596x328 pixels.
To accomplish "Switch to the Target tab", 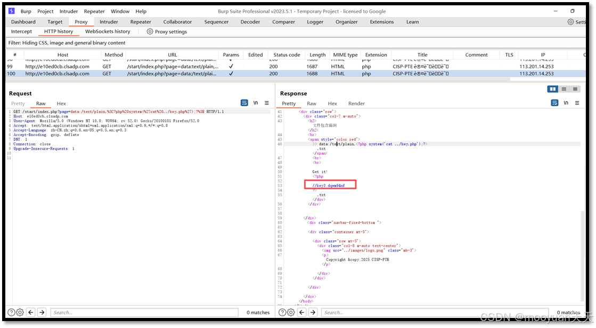I will click(x=55, y=22).
